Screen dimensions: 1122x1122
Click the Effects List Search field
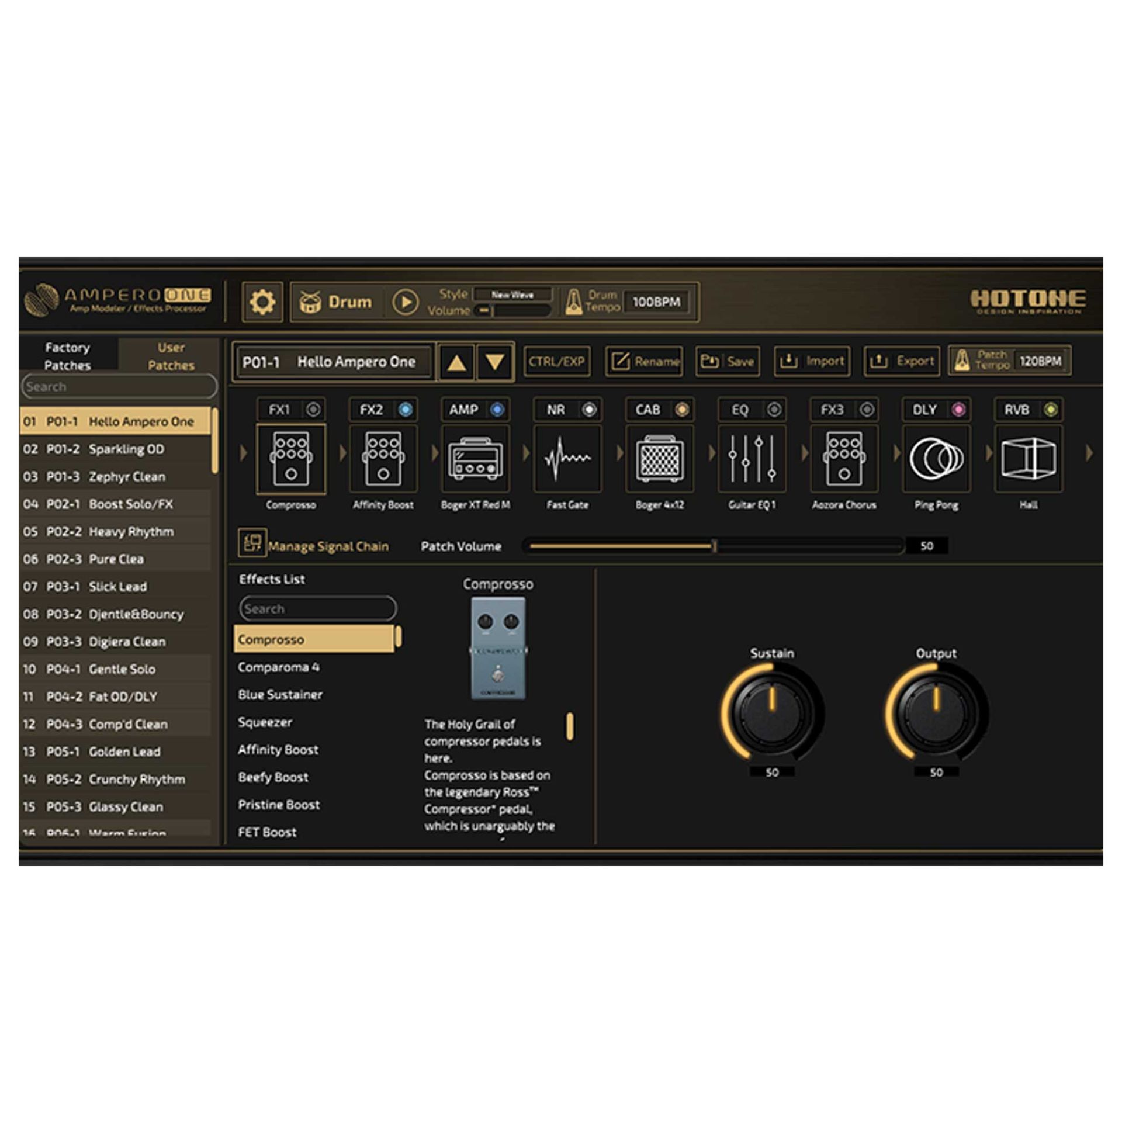tap(318, 609)
